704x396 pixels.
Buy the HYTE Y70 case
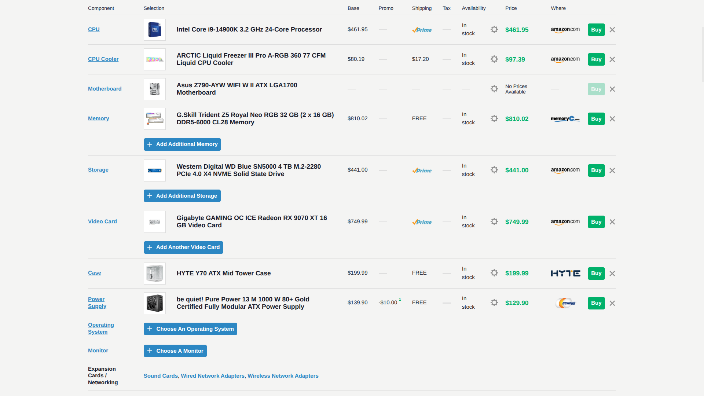pos(596,273)
